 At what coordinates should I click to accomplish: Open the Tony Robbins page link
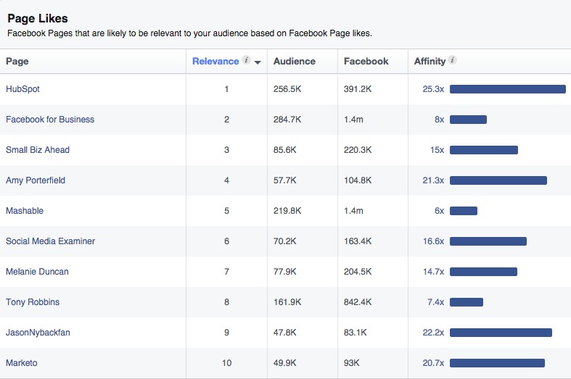(33, 302)
